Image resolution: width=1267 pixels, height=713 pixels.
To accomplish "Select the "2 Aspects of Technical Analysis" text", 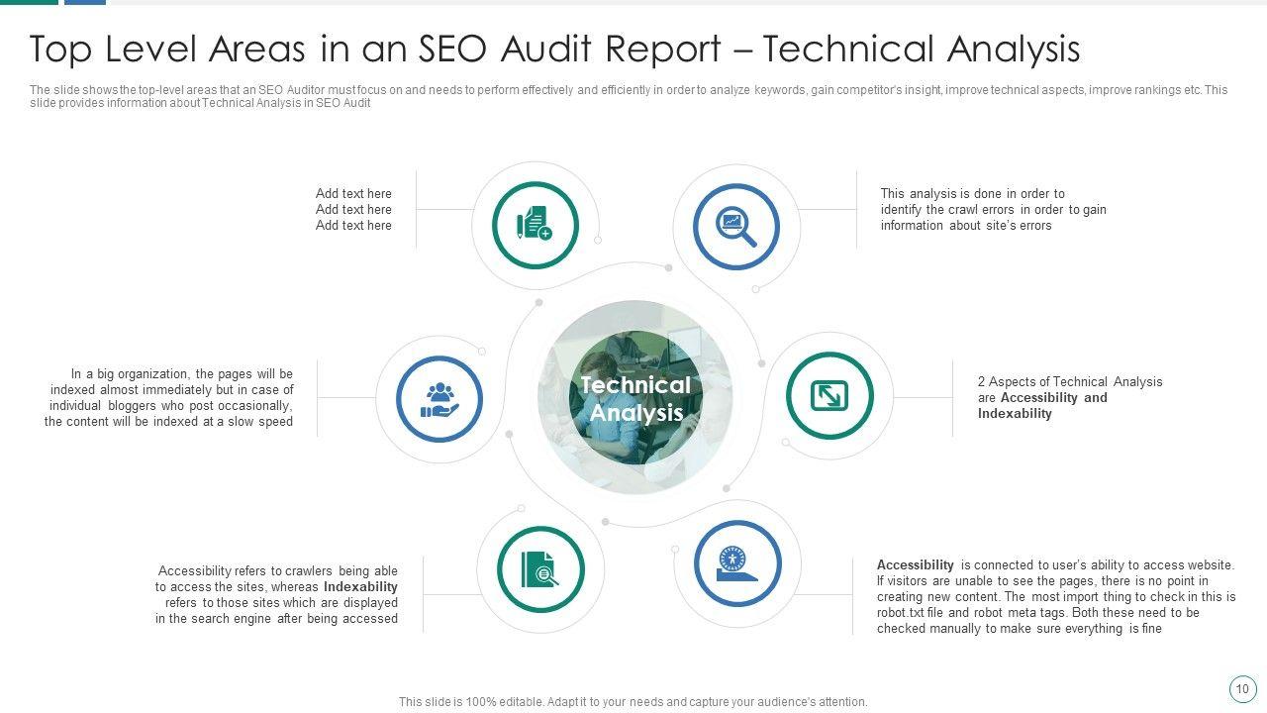I will pos(1070,397).
